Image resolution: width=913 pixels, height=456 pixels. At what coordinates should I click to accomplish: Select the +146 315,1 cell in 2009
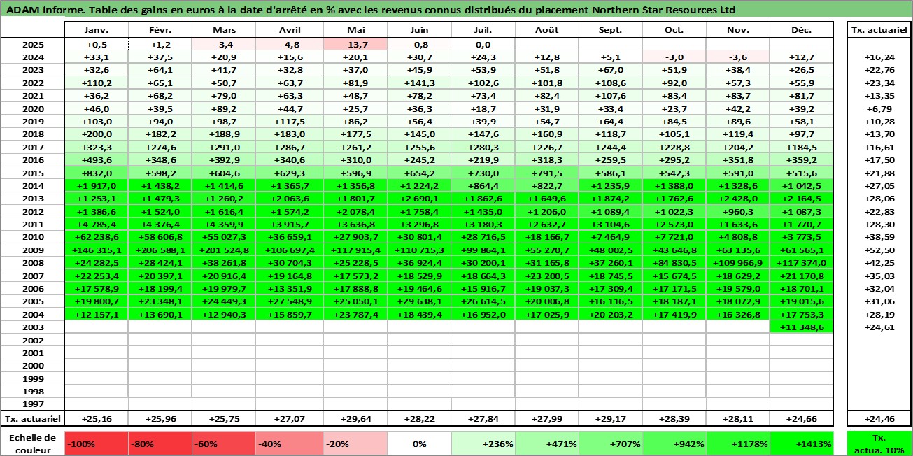(97, 250)
